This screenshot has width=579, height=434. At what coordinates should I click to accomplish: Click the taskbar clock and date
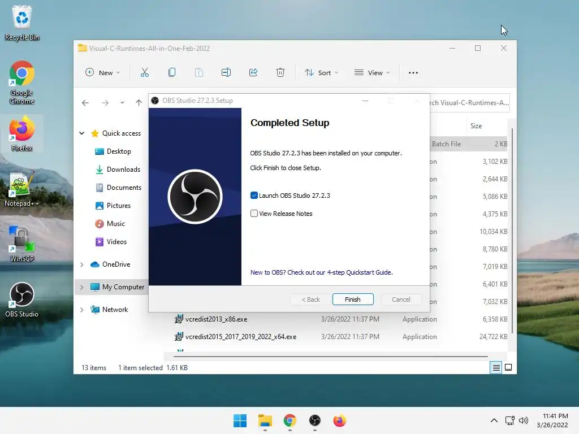tap(553, 420)
